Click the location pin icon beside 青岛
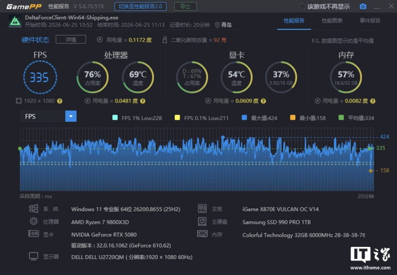397x275 pixels. tap(217, 25)
